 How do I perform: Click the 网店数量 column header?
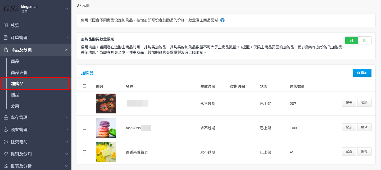297,86
